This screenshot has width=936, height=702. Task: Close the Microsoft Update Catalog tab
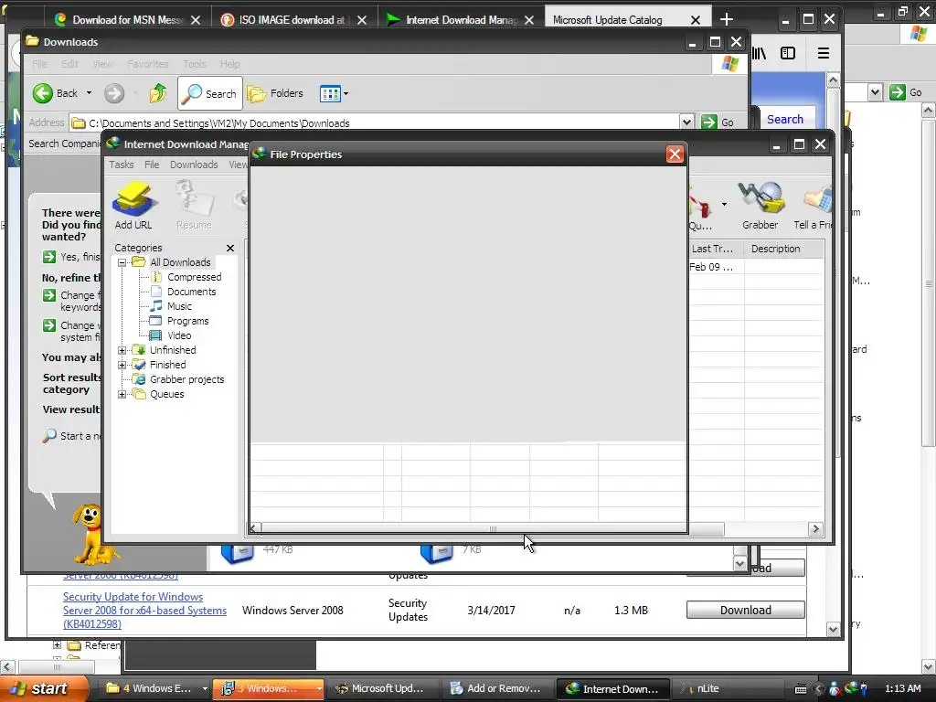click(695, 20)
